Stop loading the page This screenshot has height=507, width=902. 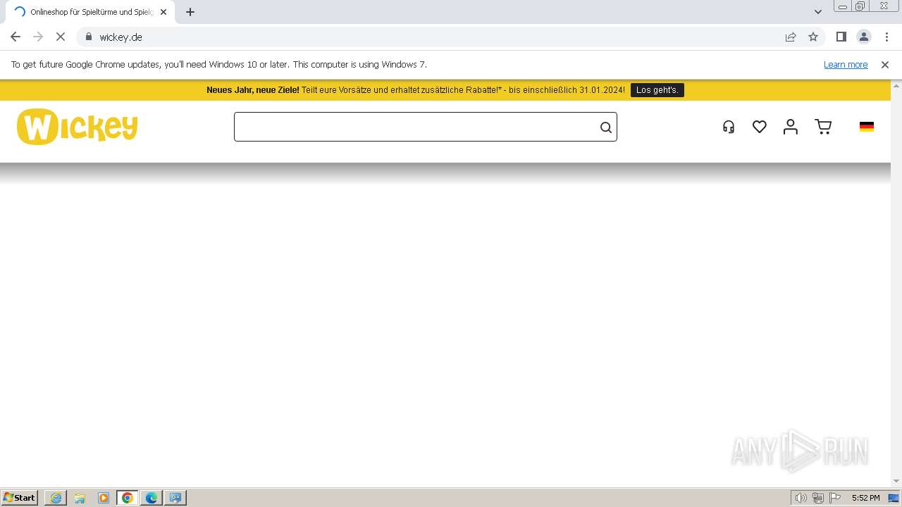[x=60, y=37]
